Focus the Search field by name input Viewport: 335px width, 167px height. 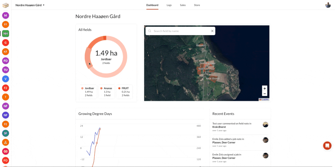coord(180,31)
